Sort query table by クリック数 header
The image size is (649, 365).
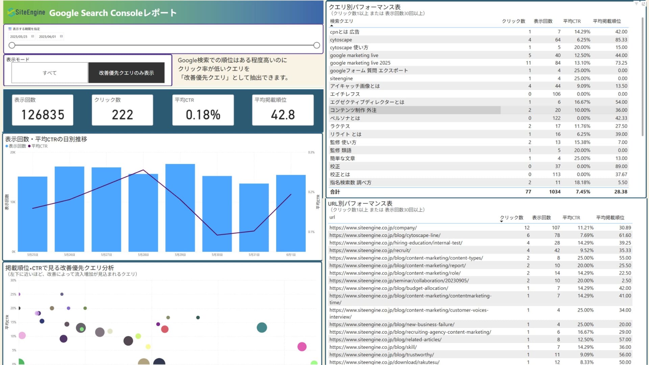pyautogui.click(x=513, y=21)
